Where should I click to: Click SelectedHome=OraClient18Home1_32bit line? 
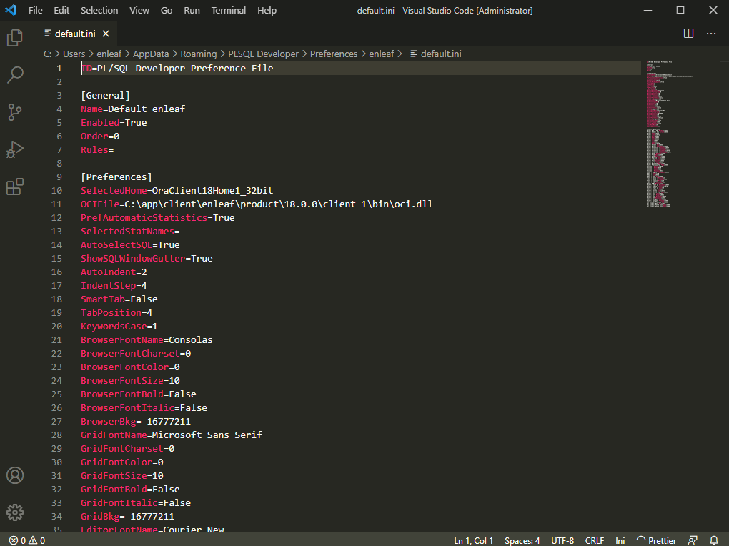coord(177,190)
